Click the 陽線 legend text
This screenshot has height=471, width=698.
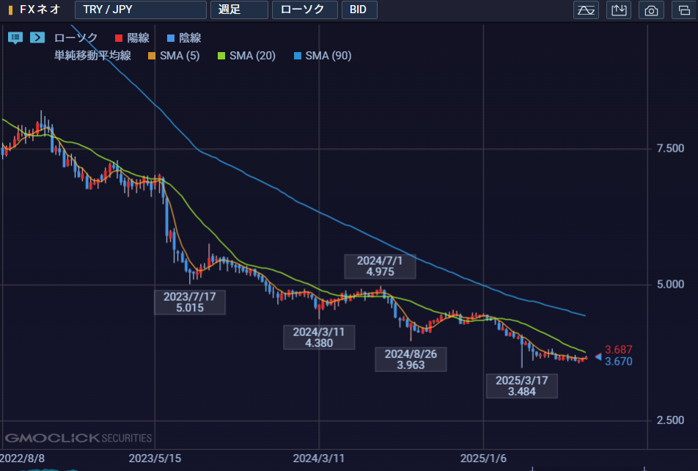(138, 38)
